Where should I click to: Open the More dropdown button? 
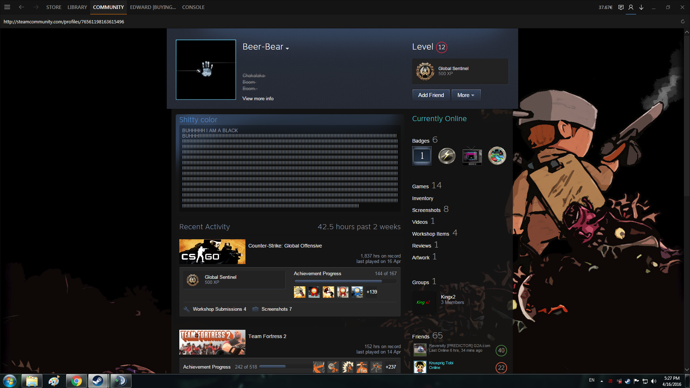[x=466, y=95]
